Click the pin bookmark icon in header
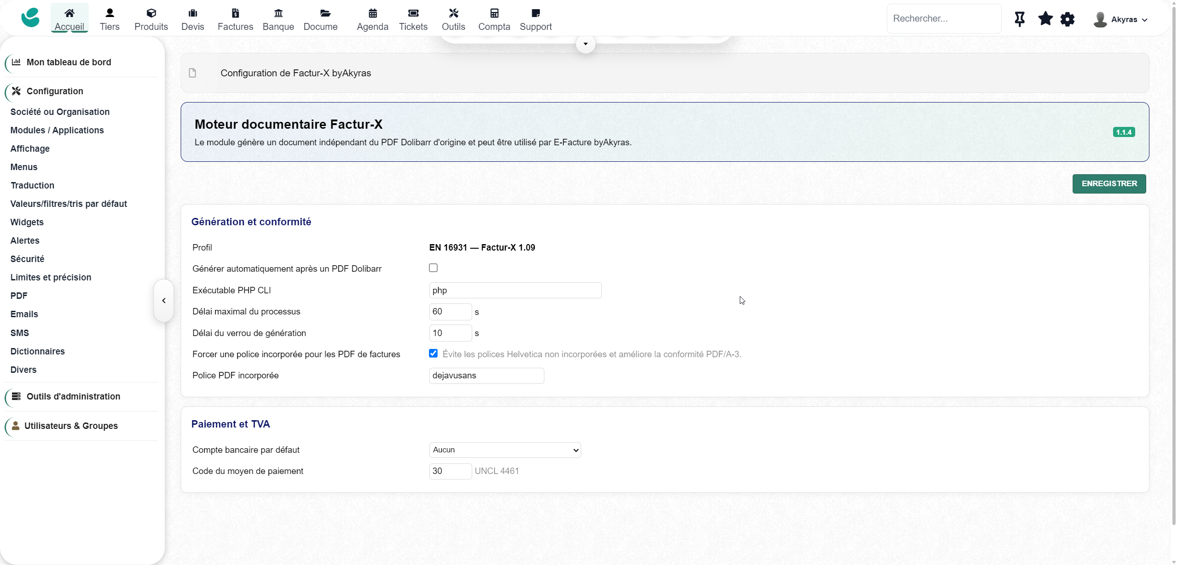This screenshot has width=1177, height=565. (x=1019, y=19)
